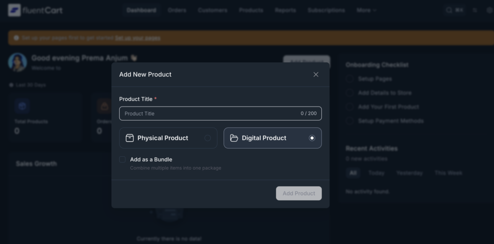
Task: Click the fluentCart logo icon
Action: (14, 10)
